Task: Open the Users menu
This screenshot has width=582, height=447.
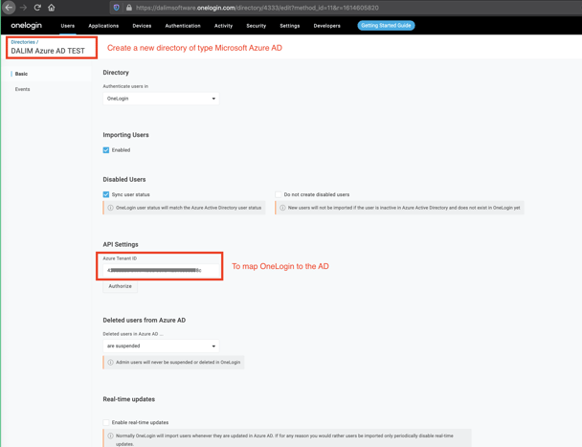Action: click(68, 26)
